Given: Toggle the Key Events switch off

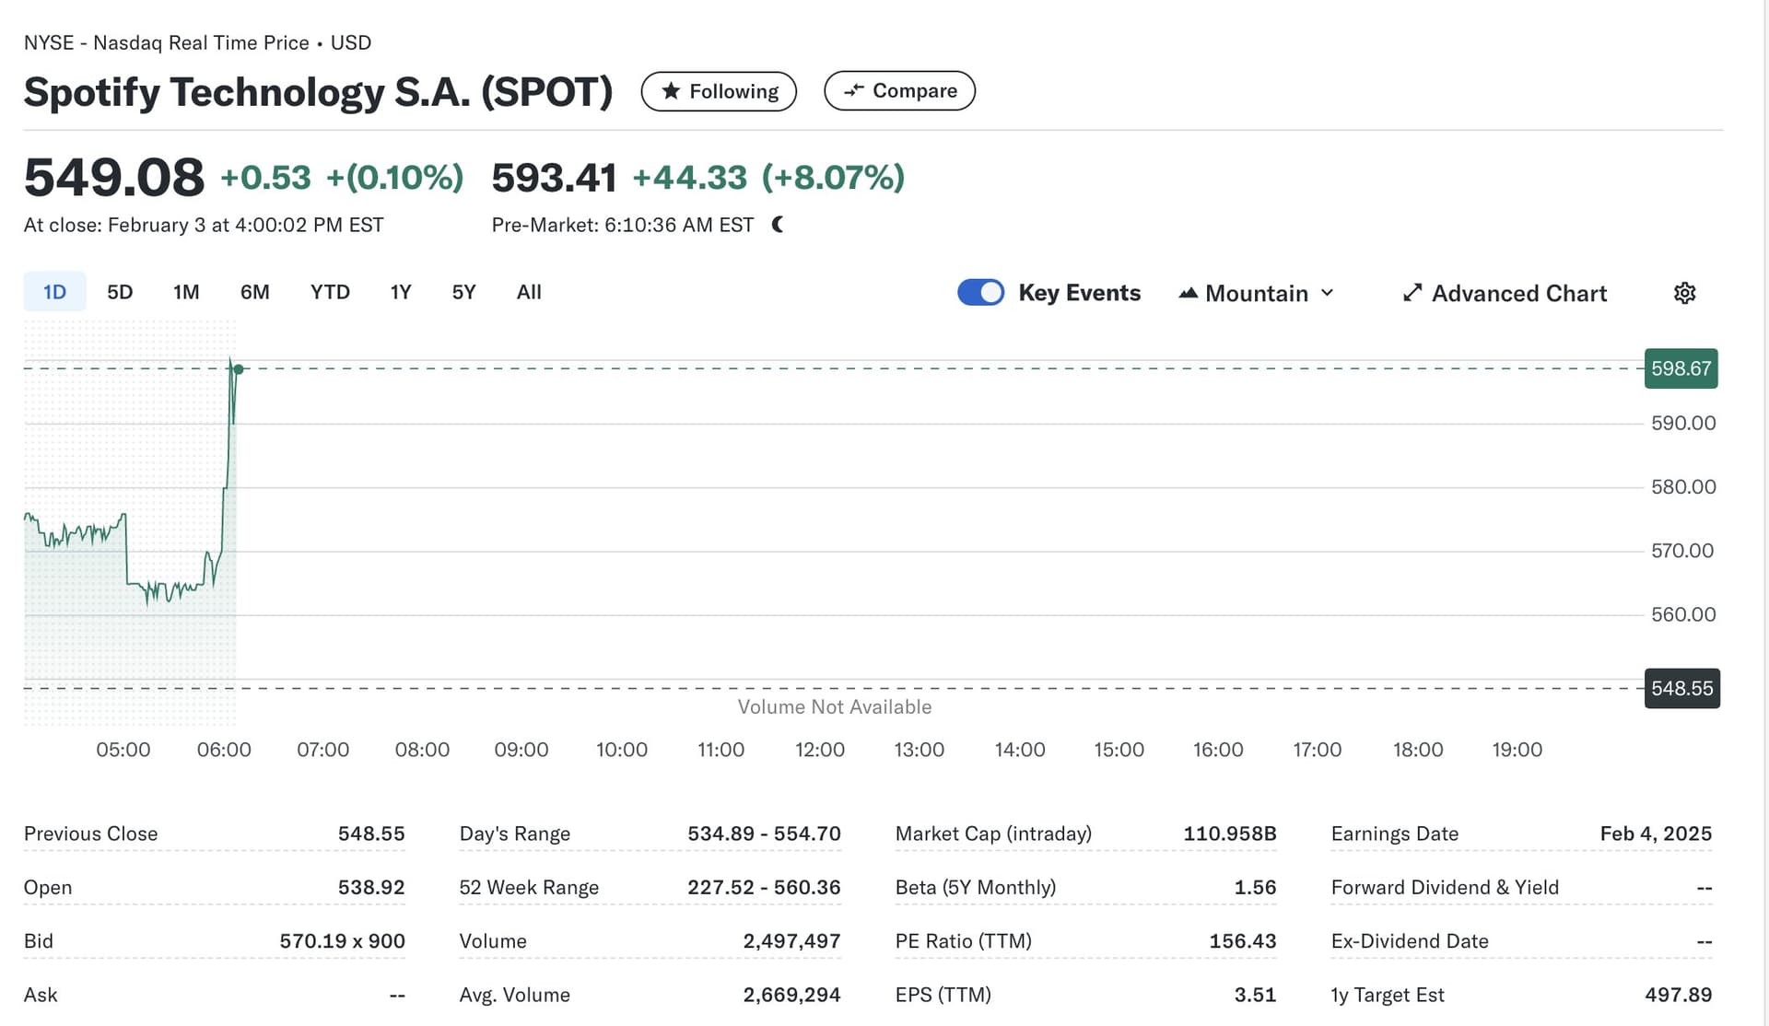Looking at the screenshot, I should 980,293.
